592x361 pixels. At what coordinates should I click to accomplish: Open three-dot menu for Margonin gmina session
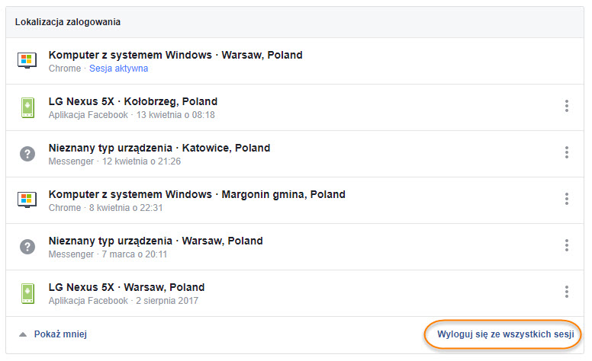[x=567, y=199]
